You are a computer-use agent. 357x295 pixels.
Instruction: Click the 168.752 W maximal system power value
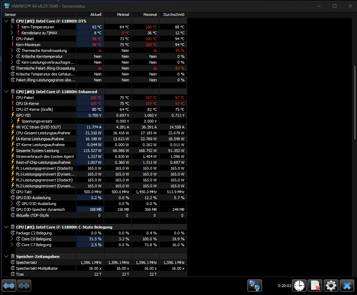click(148, 151)
